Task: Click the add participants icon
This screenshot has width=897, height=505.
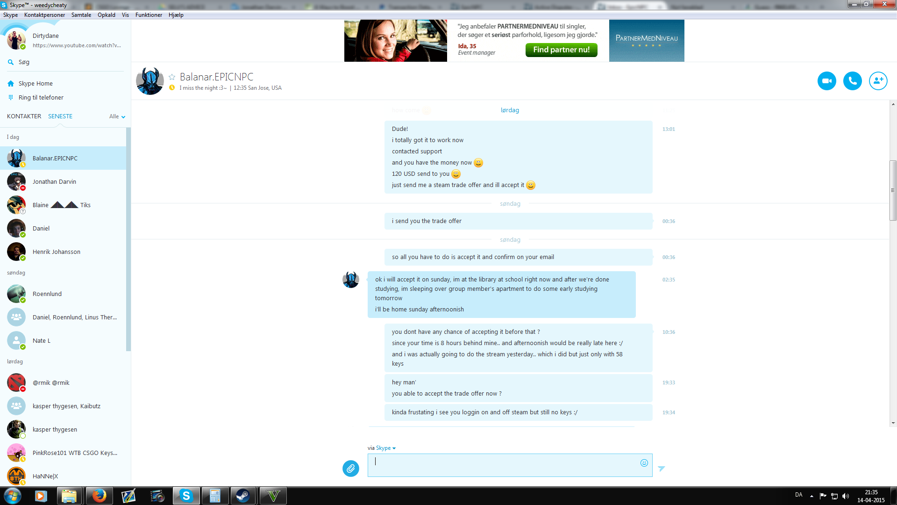Action: (x=878, y=81)
